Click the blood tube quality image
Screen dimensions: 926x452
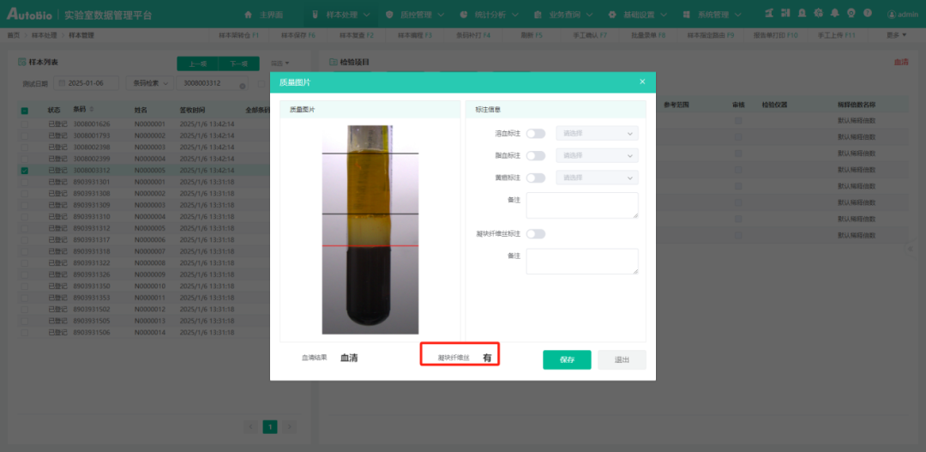click(x=370, y=230)
